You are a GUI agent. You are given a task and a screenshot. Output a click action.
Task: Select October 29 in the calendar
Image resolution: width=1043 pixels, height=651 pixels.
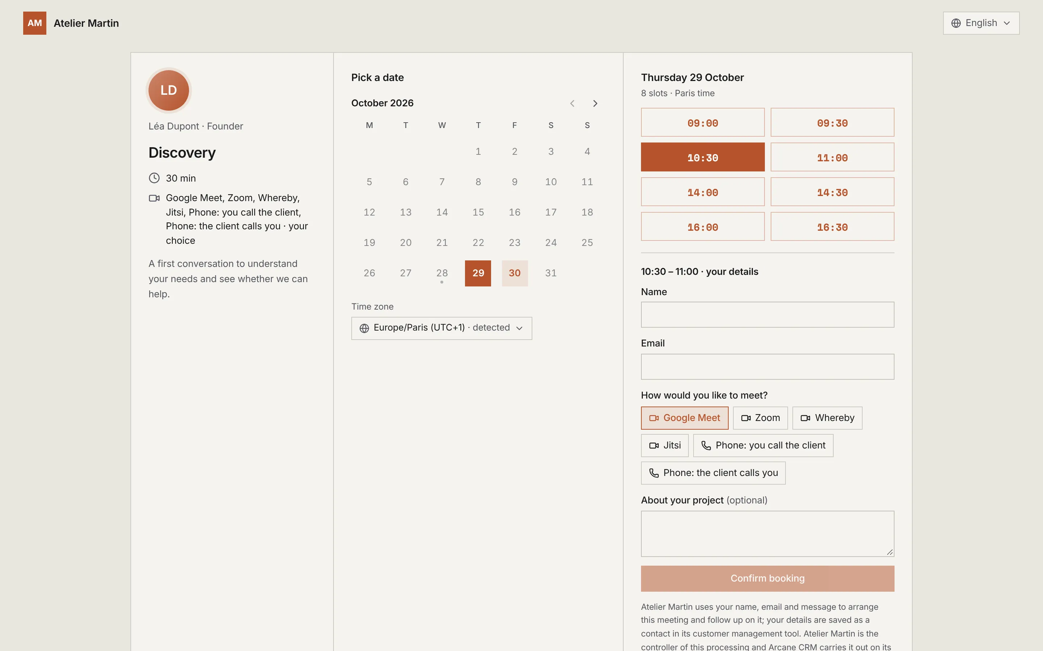pos(478,273)
